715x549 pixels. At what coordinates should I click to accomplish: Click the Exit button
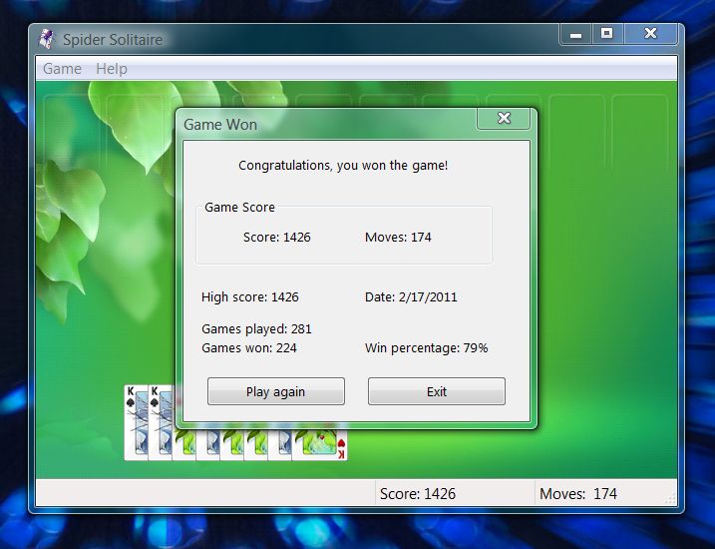[x=437, y=391]
